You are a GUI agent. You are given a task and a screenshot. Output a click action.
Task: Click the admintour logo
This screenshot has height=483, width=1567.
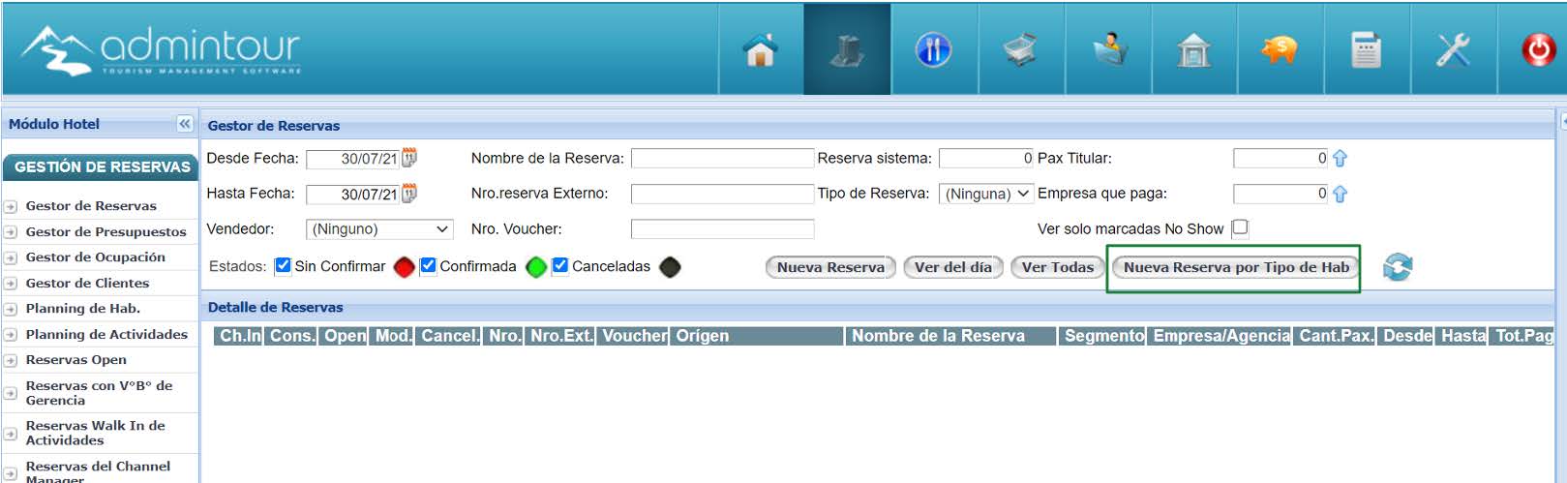tap(162, 49)
